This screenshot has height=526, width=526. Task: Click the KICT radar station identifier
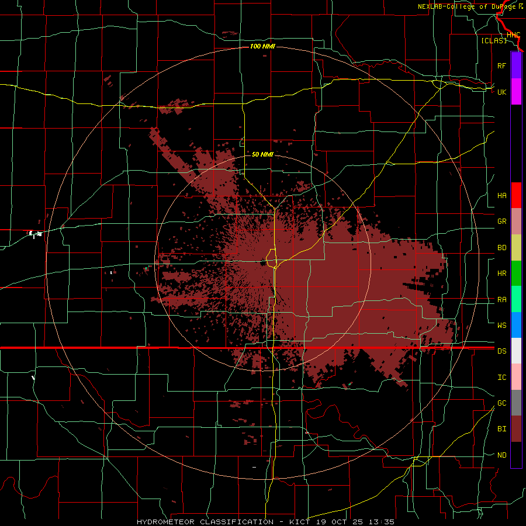[x=299, y=522]
